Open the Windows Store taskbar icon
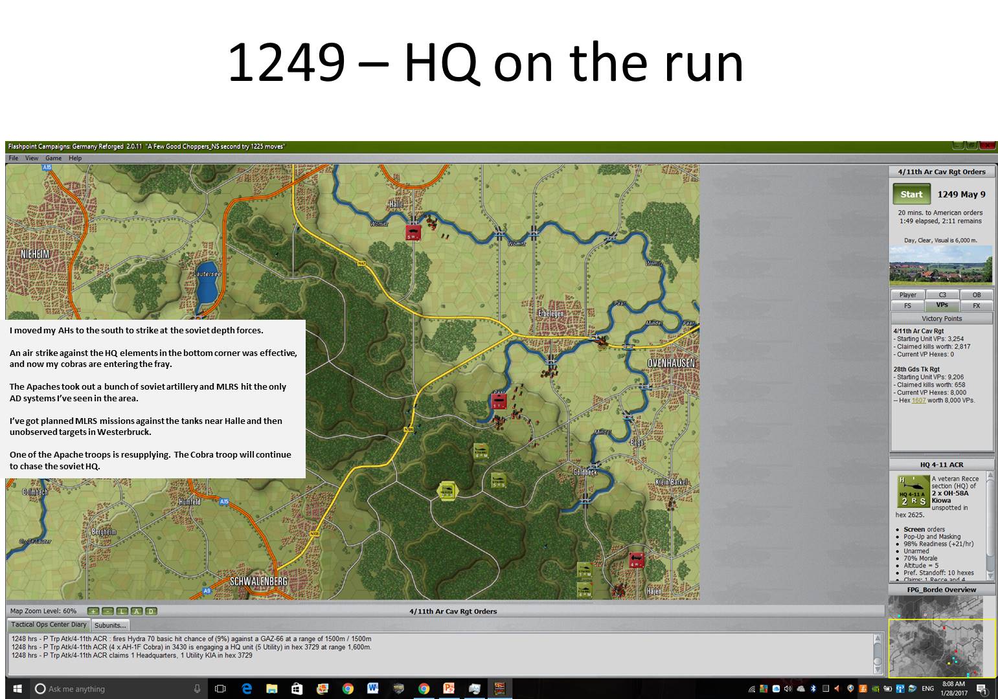Image resolution: width=998 pixels, height=699 pixels. [297, 689]
